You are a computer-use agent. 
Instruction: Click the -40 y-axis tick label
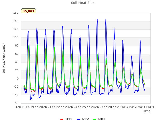16,95
